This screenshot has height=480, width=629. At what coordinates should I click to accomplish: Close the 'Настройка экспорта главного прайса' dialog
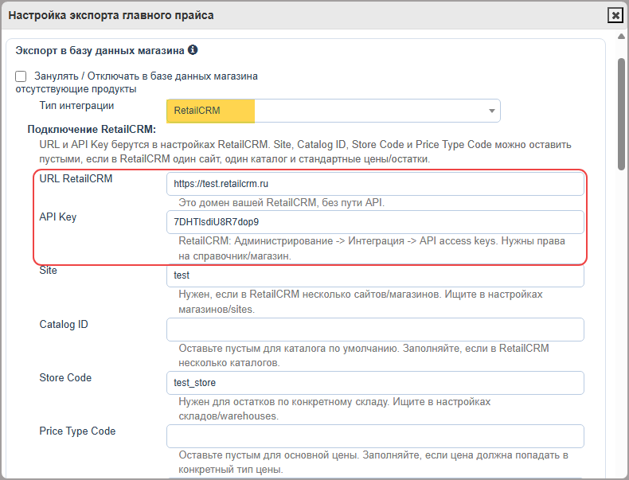pyautogui.click(x=615, y=15)
